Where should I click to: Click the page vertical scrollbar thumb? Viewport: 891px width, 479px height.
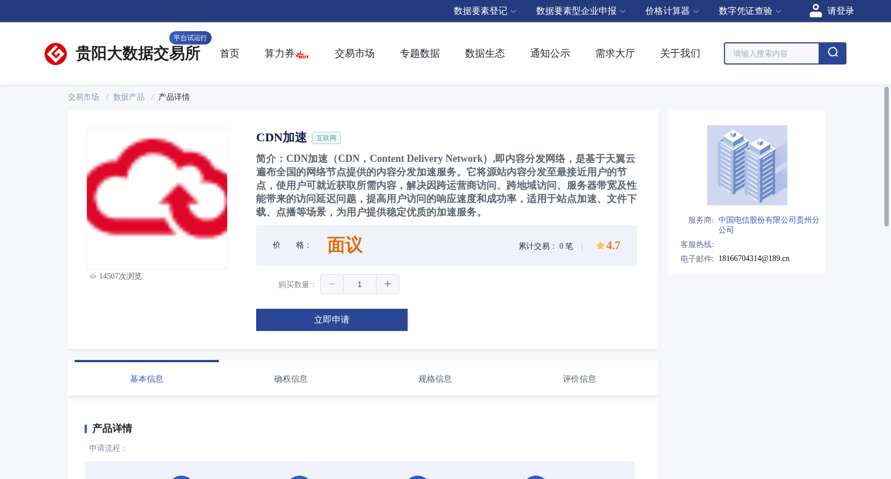[887, 156]
